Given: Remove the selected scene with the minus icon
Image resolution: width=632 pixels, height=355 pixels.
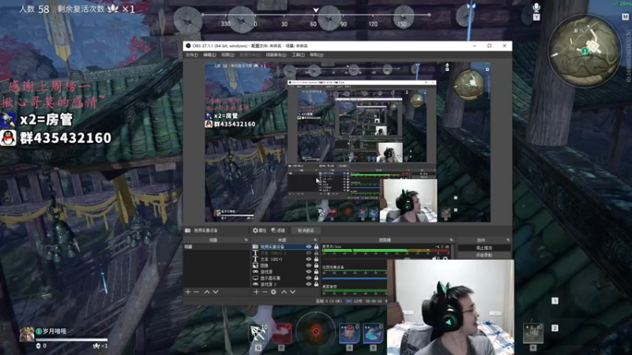Looking at the screenshot, I should (x=197, y=292).
